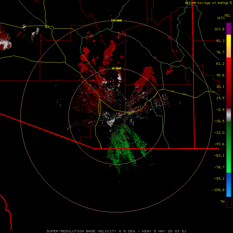Click the KEMX radar station identifier
The width and height of the screenshot is (233, 233).
pyautogui.click(x=147, y=231)
